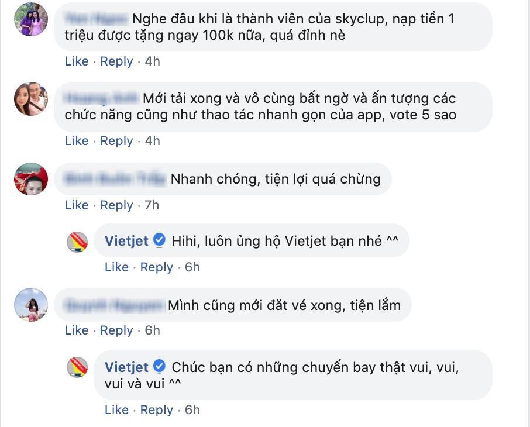Viewport: 530px width, 427px height.
Task: Open the avatar beside 'Mình cũng mới đặt vé' comment
Action: click(x=31, y=304)
